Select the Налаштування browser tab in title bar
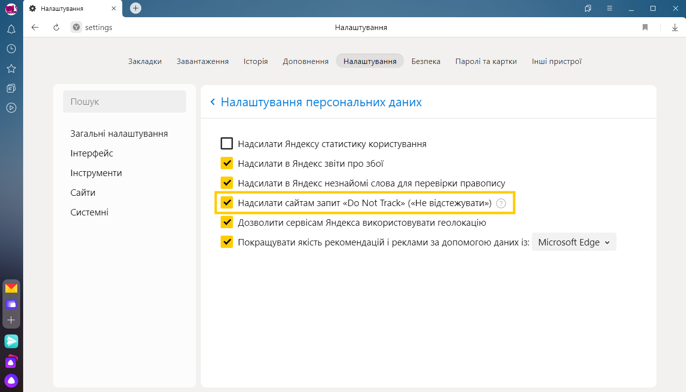Image resolution: width=686 pixels, height=392 pixels. click(x=72, y=9)
